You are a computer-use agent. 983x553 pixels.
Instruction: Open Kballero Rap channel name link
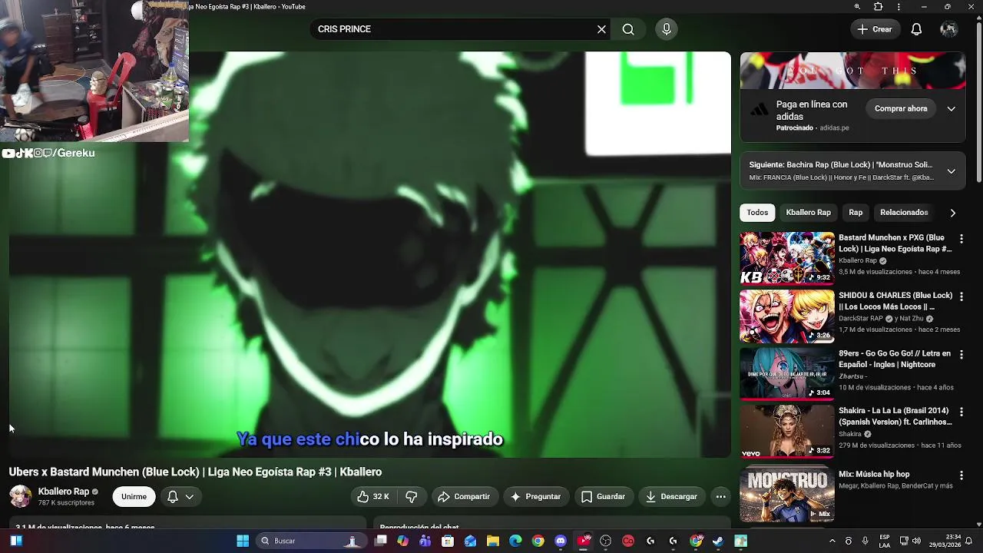64,492
